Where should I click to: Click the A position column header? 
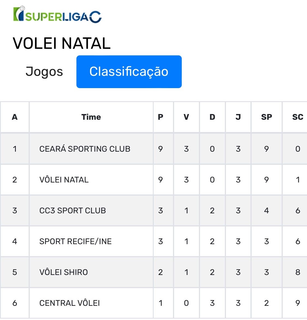click(15, 117)
